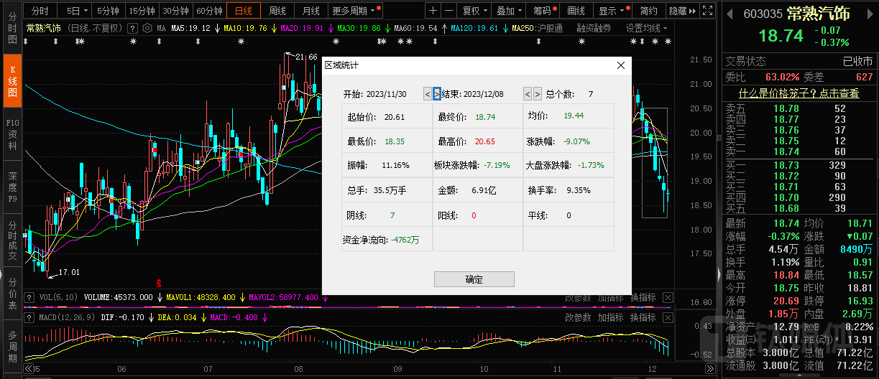Open VOL indicator help icon
The height and width of the screenshot is (379, 879).
click(29, 297)
